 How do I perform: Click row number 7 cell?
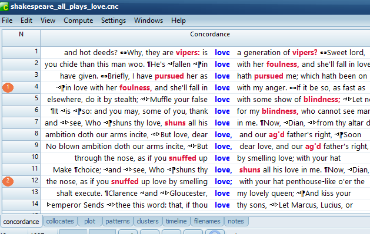(21, 123)
